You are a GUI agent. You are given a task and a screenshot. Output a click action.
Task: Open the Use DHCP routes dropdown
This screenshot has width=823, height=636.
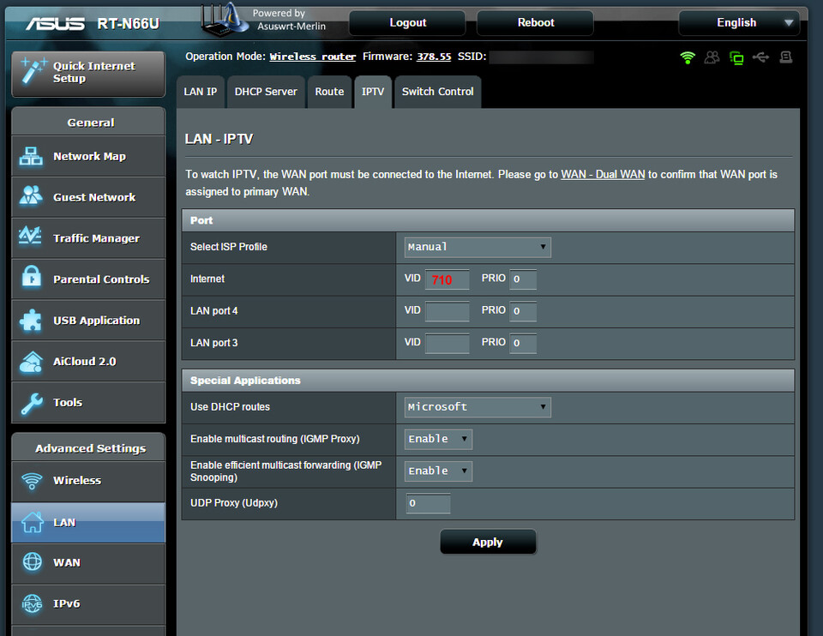(x=478, y=407)
